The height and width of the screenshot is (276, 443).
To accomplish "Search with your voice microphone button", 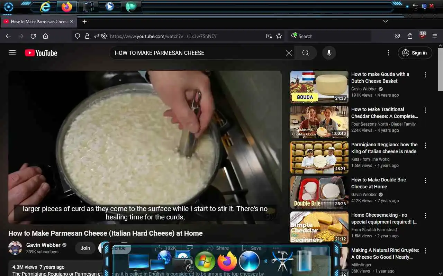I will coord(329,53).
